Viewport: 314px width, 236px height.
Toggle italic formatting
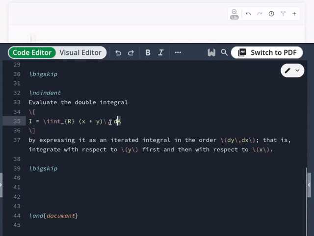pos(160,52)
